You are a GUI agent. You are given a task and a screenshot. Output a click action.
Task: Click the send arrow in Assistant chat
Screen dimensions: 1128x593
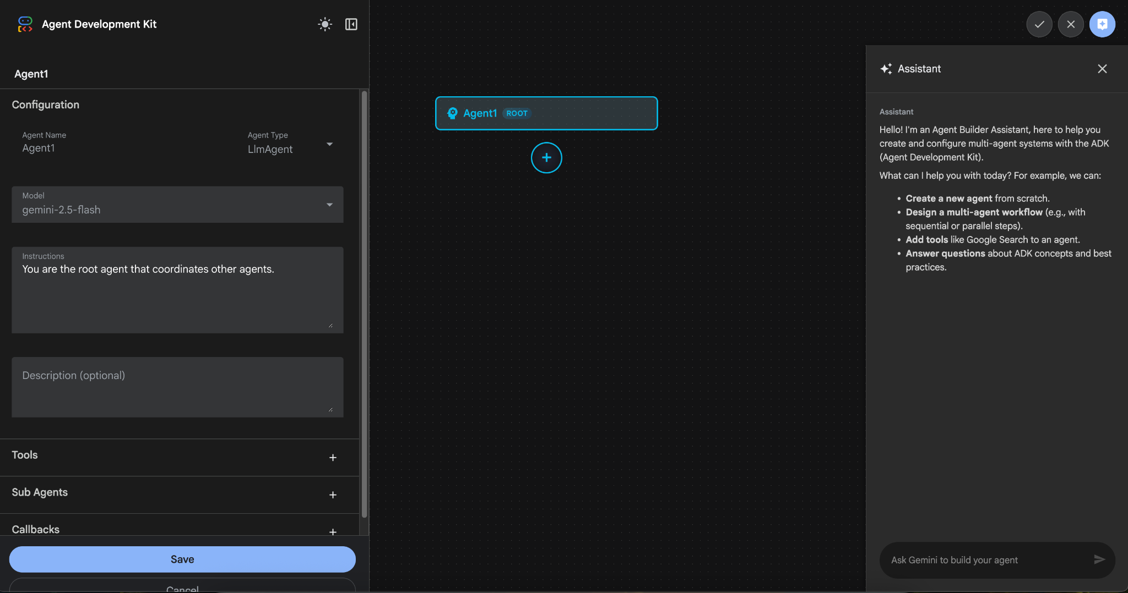(x=1099, y=559)
